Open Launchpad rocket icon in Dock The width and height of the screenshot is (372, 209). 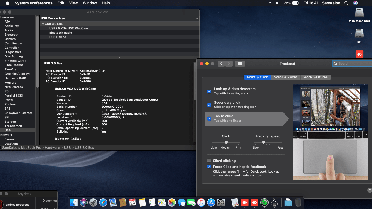93,202
